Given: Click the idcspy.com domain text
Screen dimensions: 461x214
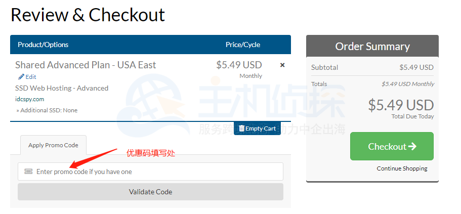Looking at the screenshot, I should (x=29, y=99).
